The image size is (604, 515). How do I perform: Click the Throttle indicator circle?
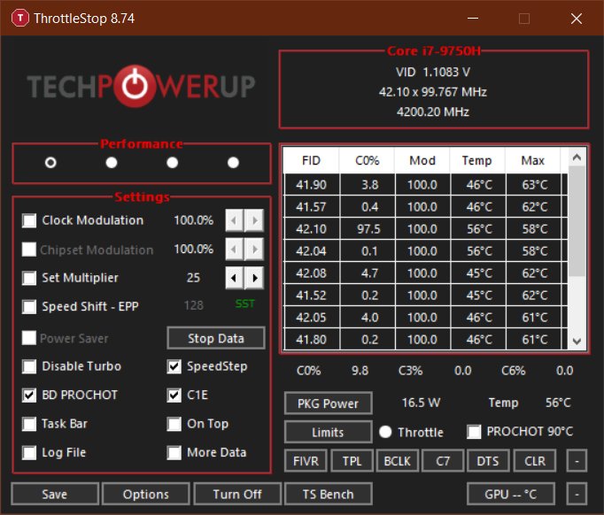click(x=385, y=432)
